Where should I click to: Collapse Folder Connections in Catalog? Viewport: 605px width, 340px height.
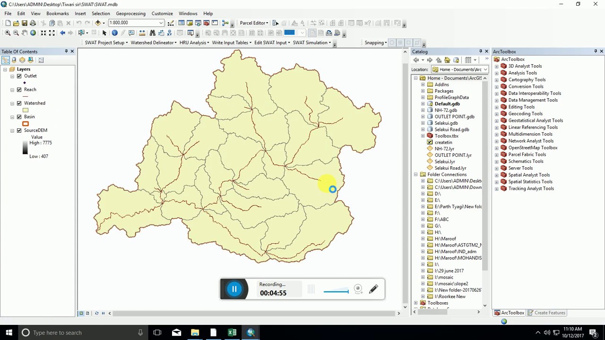(416, 175)
